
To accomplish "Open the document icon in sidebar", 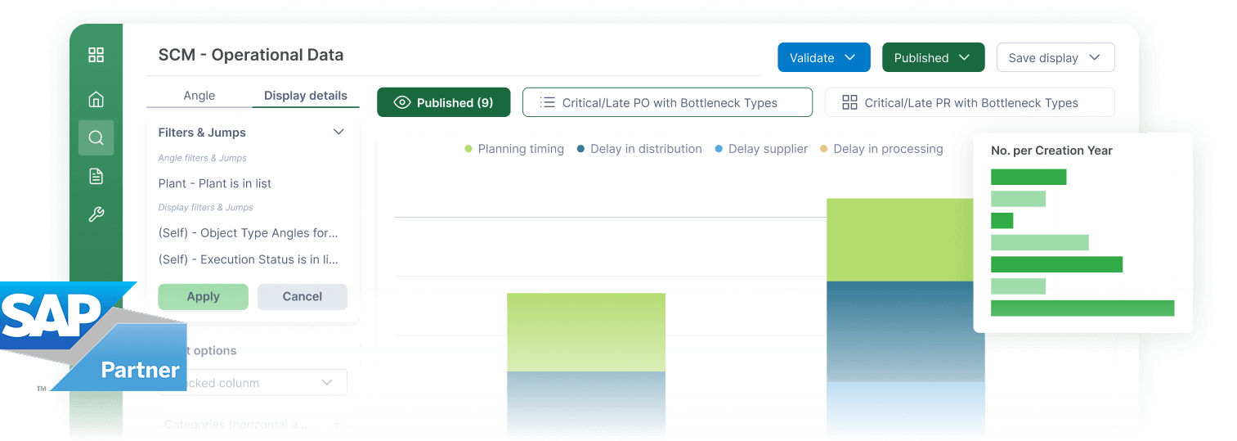I will [96, 176].
